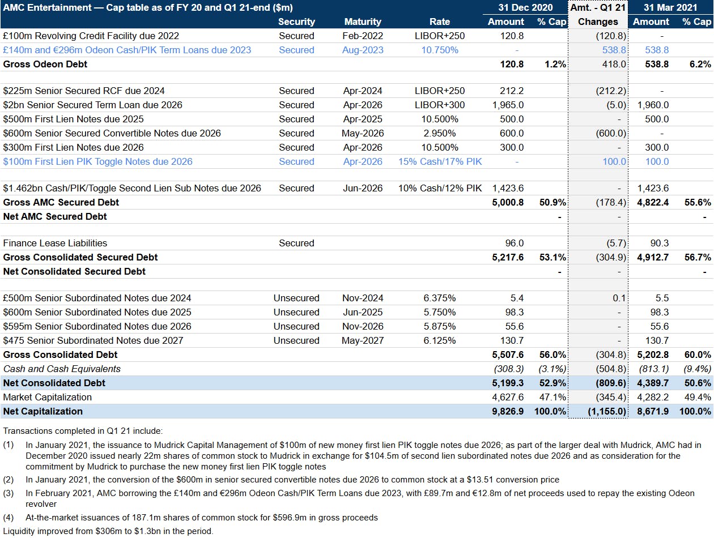Click the 'Amt. - Q1 21' header cell
Viewport: 714px width, 538px height.
pyautogui.click(x=598, y=8)
